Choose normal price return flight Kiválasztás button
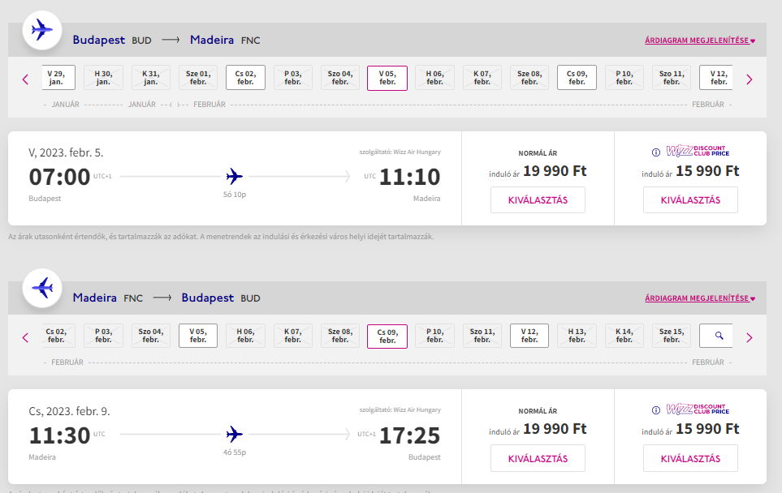 click(538, 459)
